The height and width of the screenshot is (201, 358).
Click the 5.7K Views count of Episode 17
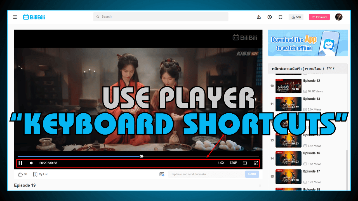(x=312, y=182)
